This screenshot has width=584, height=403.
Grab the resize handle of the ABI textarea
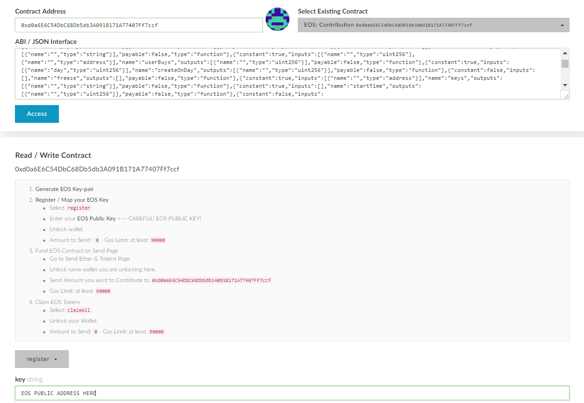pyautogui.click(x=566, y=96)
